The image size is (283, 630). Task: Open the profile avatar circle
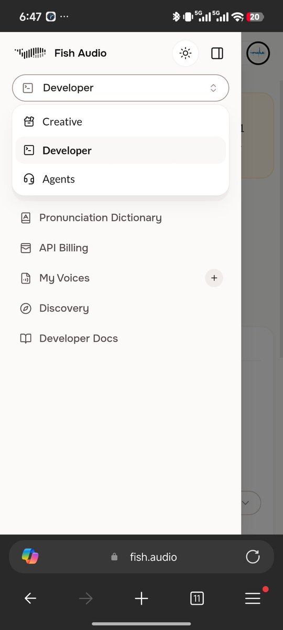click(x=258, y=53)
